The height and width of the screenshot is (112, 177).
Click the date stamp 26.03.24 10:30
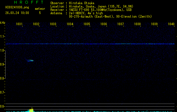[x=17, y=13]
